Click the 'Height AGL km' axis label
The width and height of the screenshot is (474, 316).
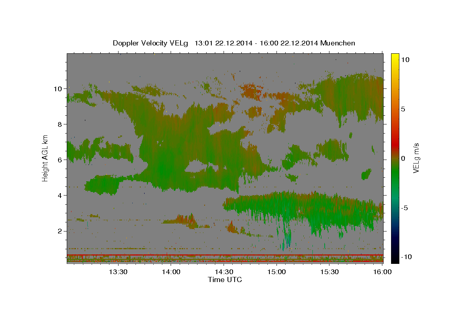[45, 158]
